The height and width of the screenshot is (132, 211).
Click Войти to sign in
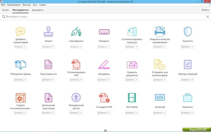pos(205,10)
